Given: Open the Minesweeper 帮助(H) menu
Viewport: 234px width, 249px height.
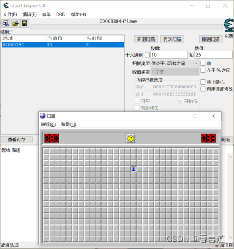Looking at the screenshot, I should [x=68, y=124].
